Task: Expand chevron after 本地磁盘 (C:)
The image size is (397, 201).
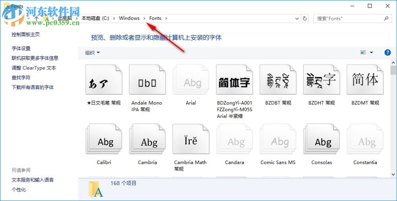Action: (114, 19)
